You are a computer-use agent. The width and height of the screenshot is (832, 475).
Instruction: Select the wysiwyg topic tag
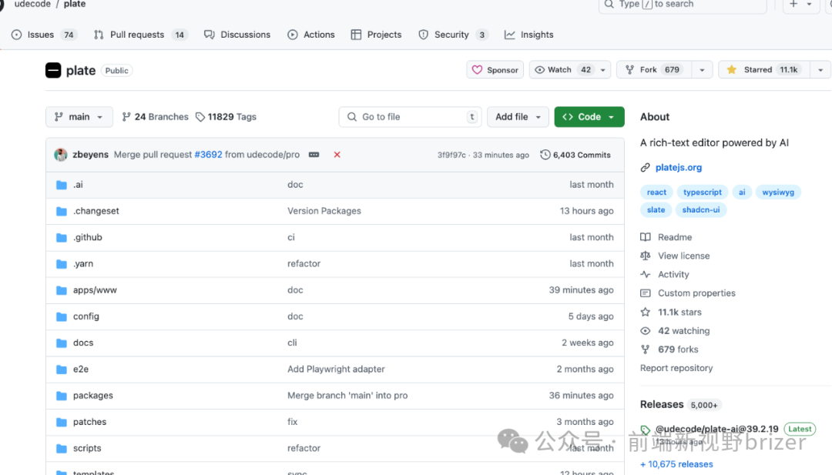(778, 192)
